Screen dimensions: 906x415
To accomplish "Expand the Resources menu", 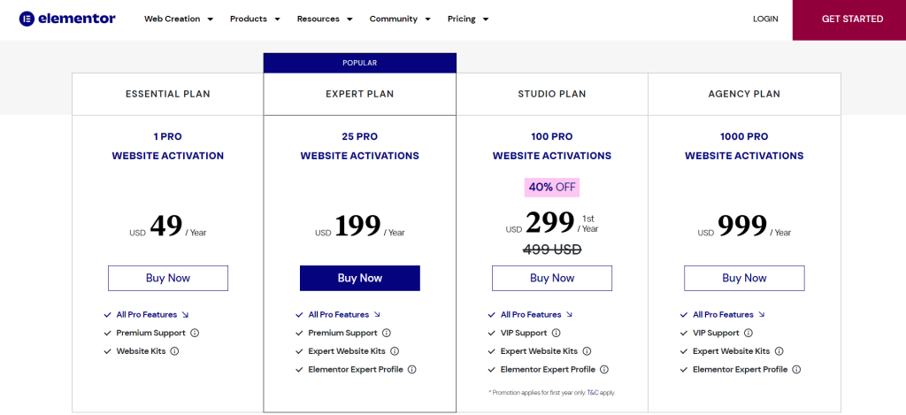I will (x=325, y=19).
